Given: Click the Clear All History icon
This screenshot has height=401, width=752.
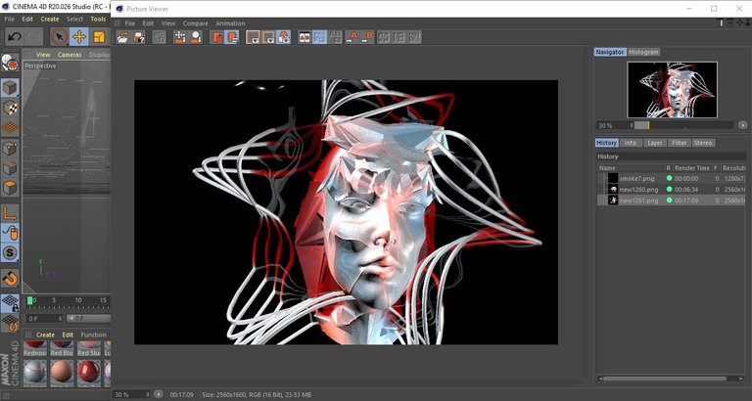Looking at the screenshot, I should [180, 37].
